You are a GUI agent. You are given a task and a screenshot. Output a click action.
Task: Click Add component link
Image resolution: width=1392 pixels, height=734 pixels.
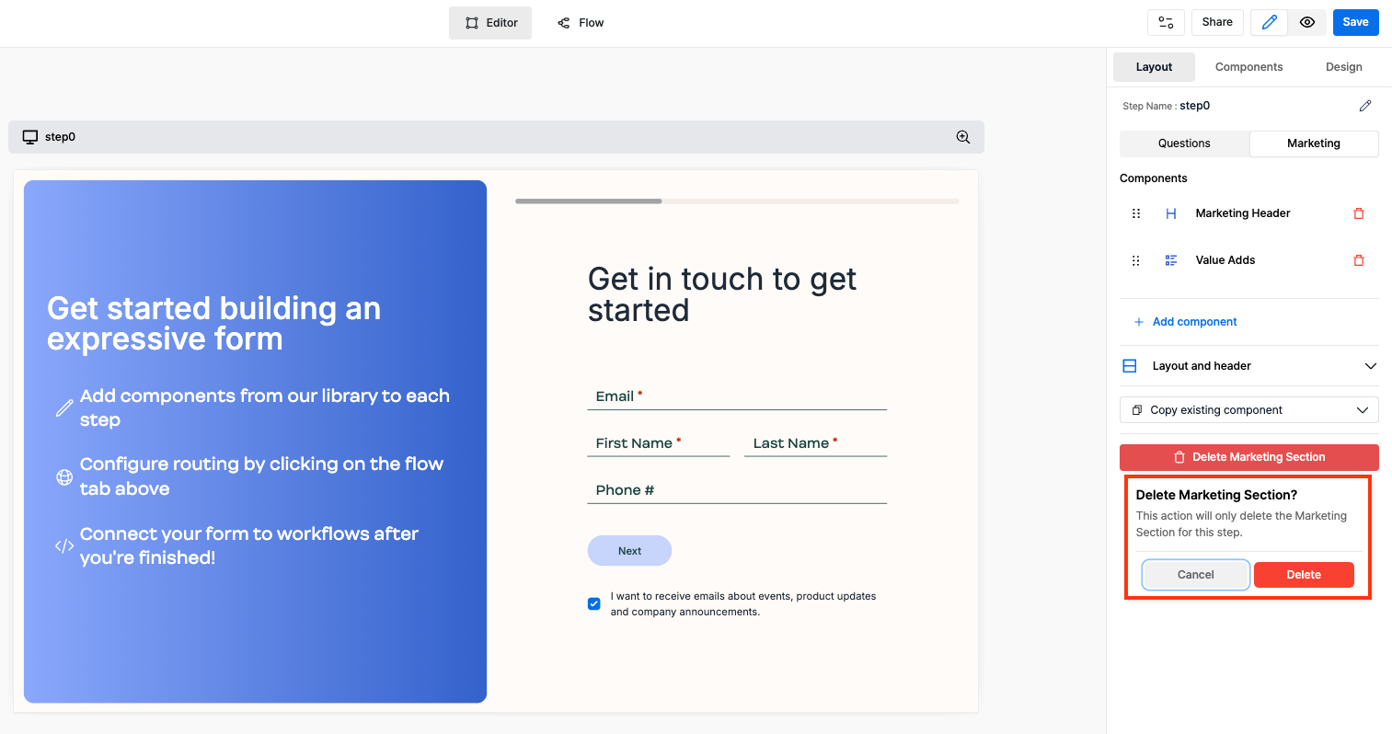pyautogui.click(x=1185, y=322)
